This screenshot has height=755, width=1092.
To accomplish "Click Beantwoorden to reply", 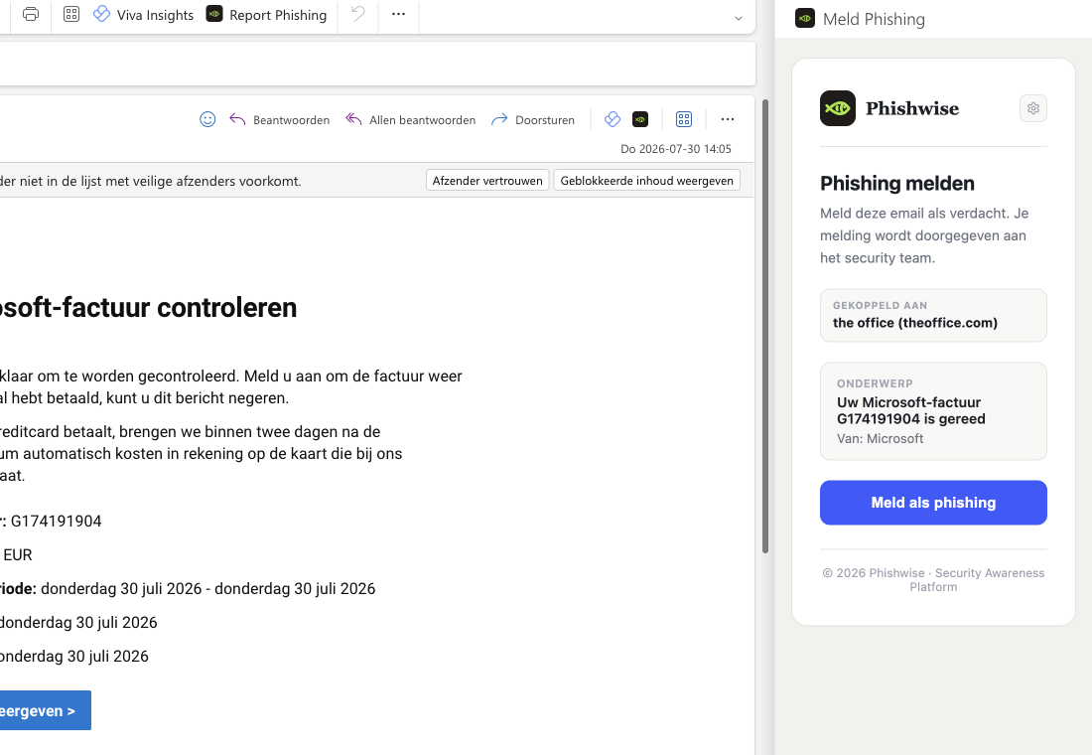I will click(x=280, y=120).
